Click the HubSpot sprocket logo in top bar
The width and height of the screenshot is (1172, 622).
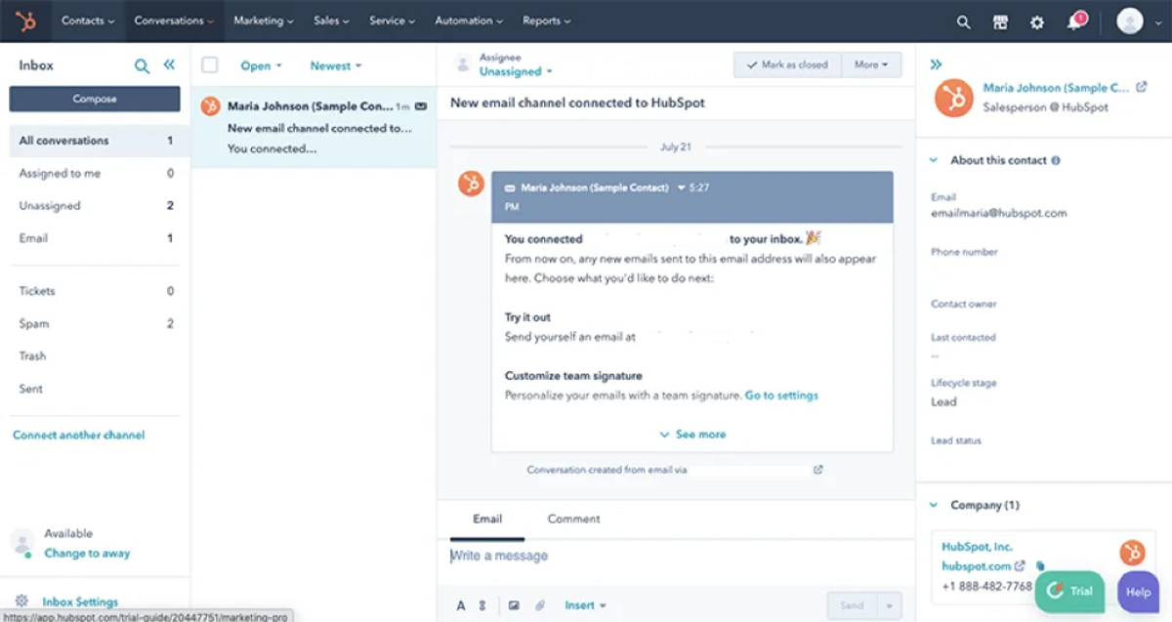[x=25, y=21]
